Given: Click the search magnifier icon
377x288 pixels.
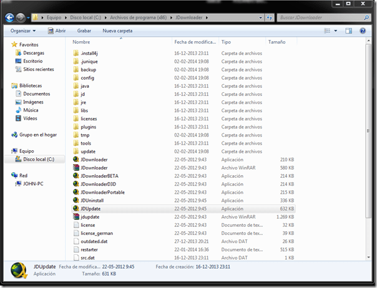Looking at the screenshot, I should point(366,17).
